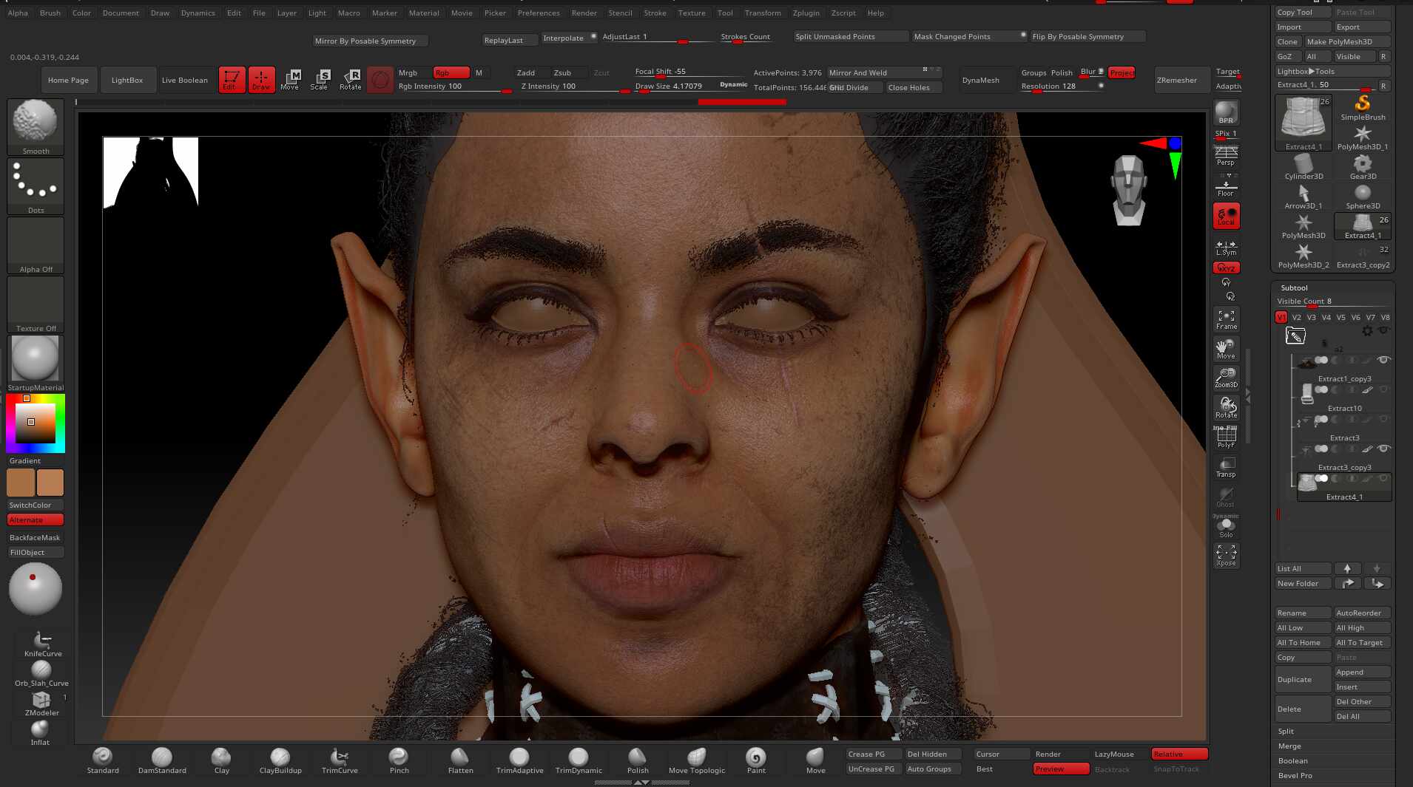Click Make PolyMesh3D button
1413x787 pixels.
point(1347,41)
